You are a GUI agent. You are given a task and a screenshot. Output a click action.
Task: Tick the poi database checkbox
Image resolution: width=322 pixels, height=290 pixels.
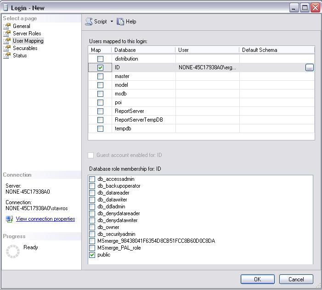(x=100, y=102)
